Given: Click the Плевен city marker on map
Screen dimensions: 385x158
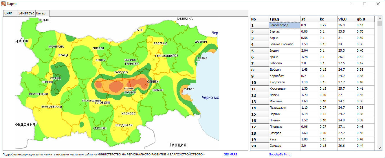Looking at the screenshot, I should (x=91, y=51).
